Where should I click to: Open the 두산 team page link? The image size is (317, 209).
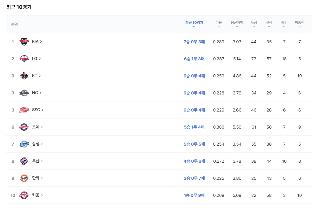[37, 161]
